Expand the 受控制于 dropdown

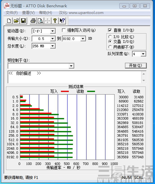pos(71,66)
